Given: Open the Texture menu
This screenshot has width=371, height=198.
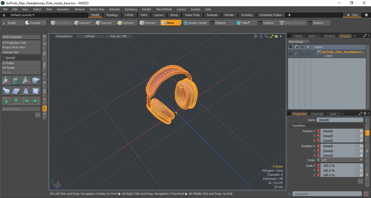Looking at the screenshot, I should [x=79, y=9].
